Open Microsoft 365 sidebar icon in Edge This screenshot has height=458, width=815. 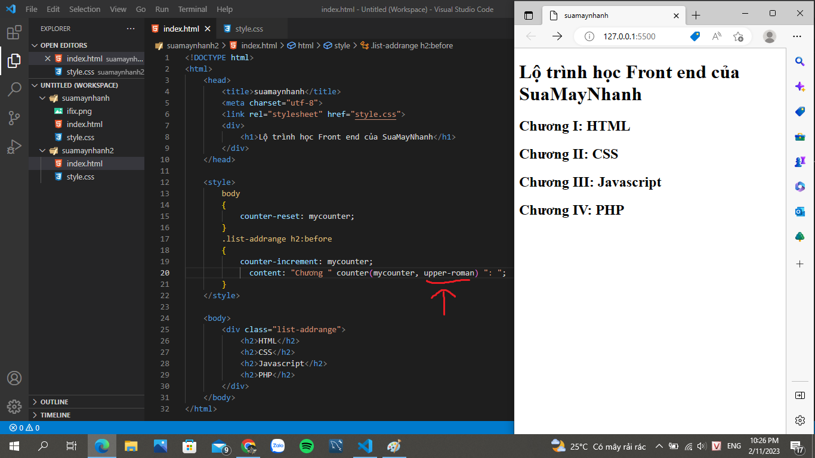(x=800, y=187)
